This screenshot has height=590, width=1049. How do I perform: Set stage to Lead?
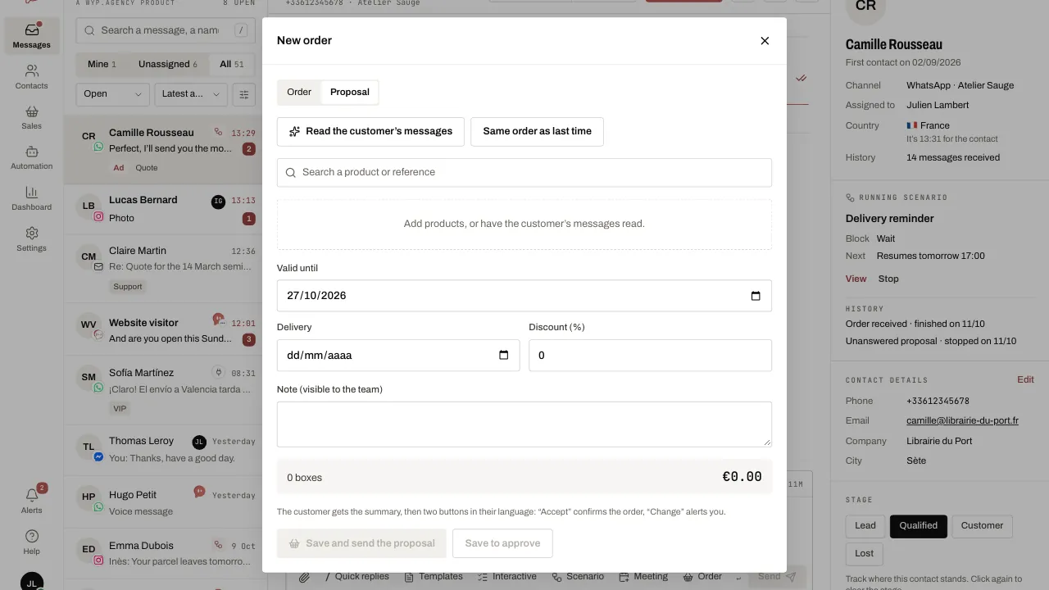point(865,526)
